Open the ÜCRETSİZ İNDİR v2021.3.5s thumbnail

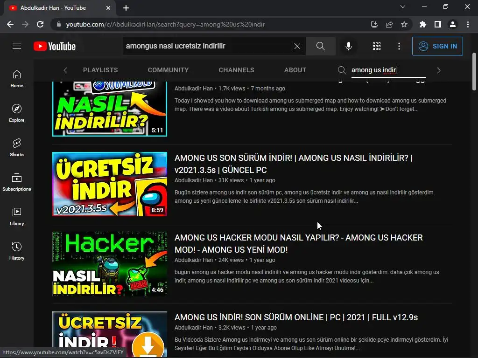(x=110, y=184)
